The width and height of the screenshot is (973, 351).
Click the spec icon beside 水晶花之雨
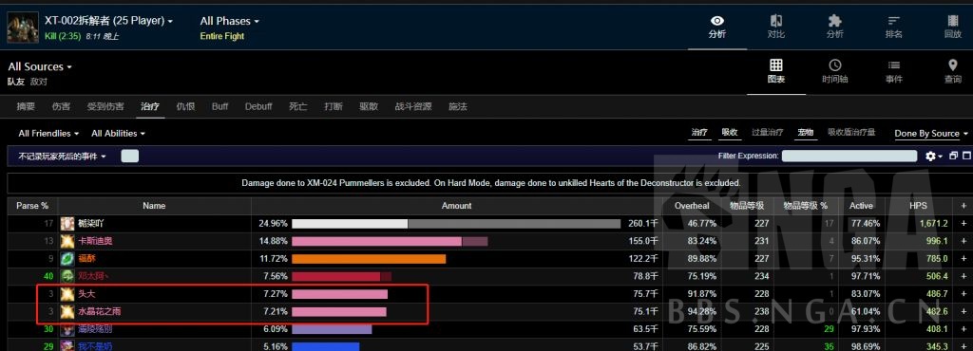point(67,311)
